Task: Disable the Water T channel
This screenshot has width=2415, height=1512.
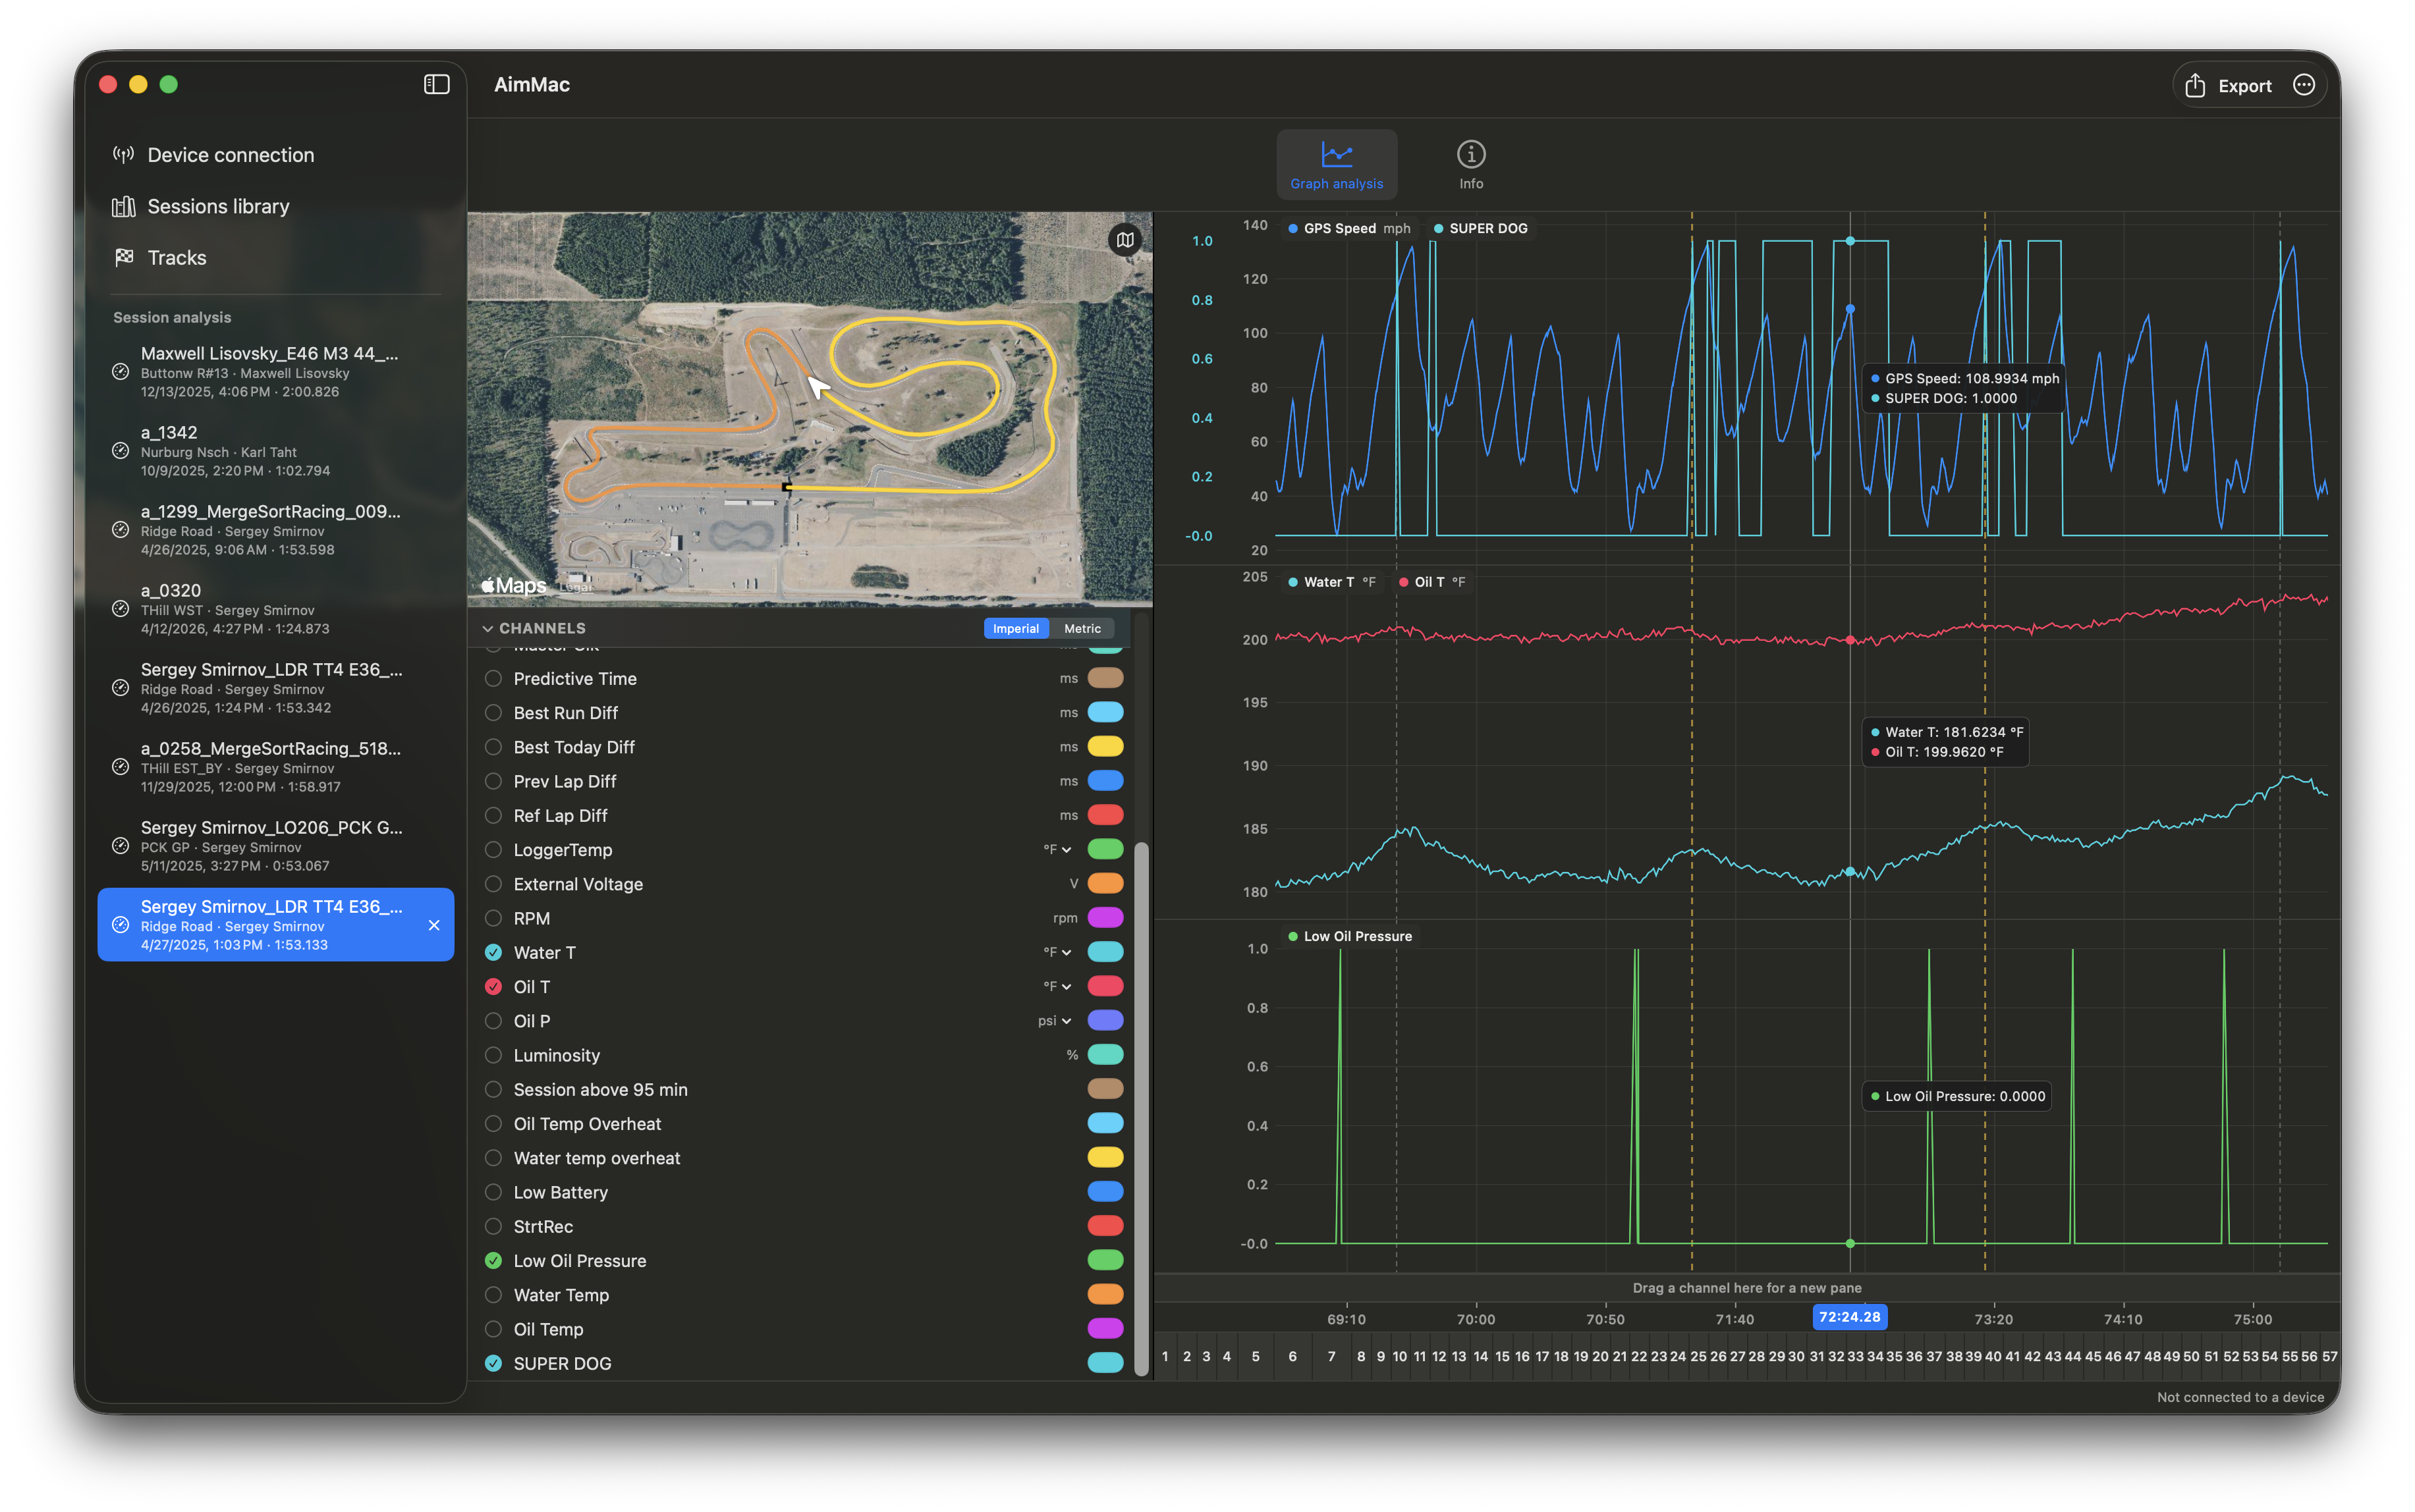Action: click(x=493, y=952)
